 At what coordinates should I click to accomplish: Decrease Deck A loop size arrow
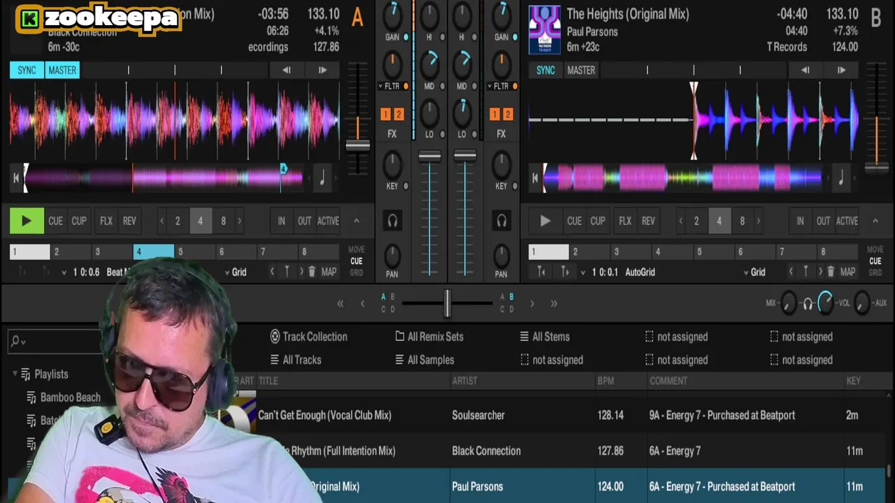coord(162,221)
